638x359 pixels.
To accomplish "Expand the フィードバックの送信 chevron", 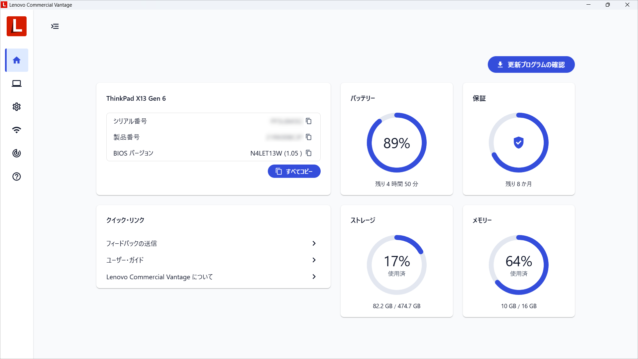I will click(x=314, y=243).
